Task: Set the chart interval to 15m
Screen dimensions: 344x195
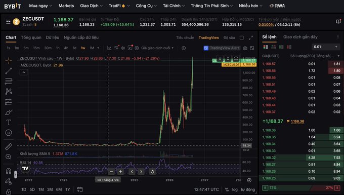Action: tap(36, 48)
